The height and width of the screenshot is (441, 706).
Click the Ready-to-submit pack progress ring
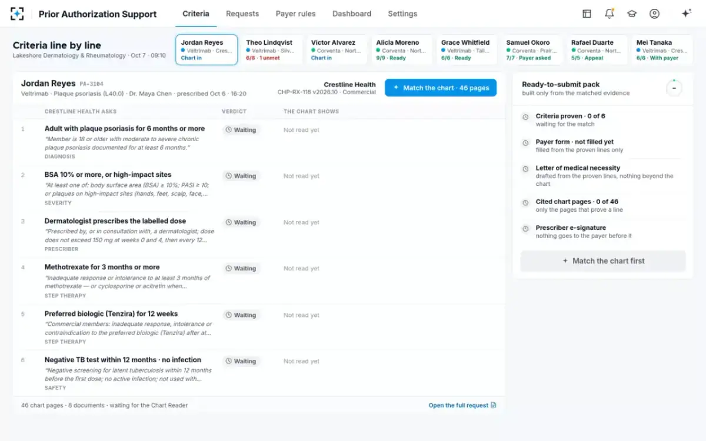pyautogui.click(x=674, y=88)
